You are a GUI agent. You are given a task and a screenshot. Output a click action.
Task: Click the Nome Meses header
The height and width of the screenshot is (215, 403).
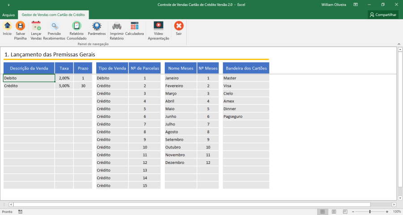tap(181, 68)
